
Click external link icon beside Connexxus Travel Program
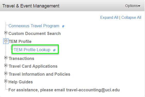[63, 26]
